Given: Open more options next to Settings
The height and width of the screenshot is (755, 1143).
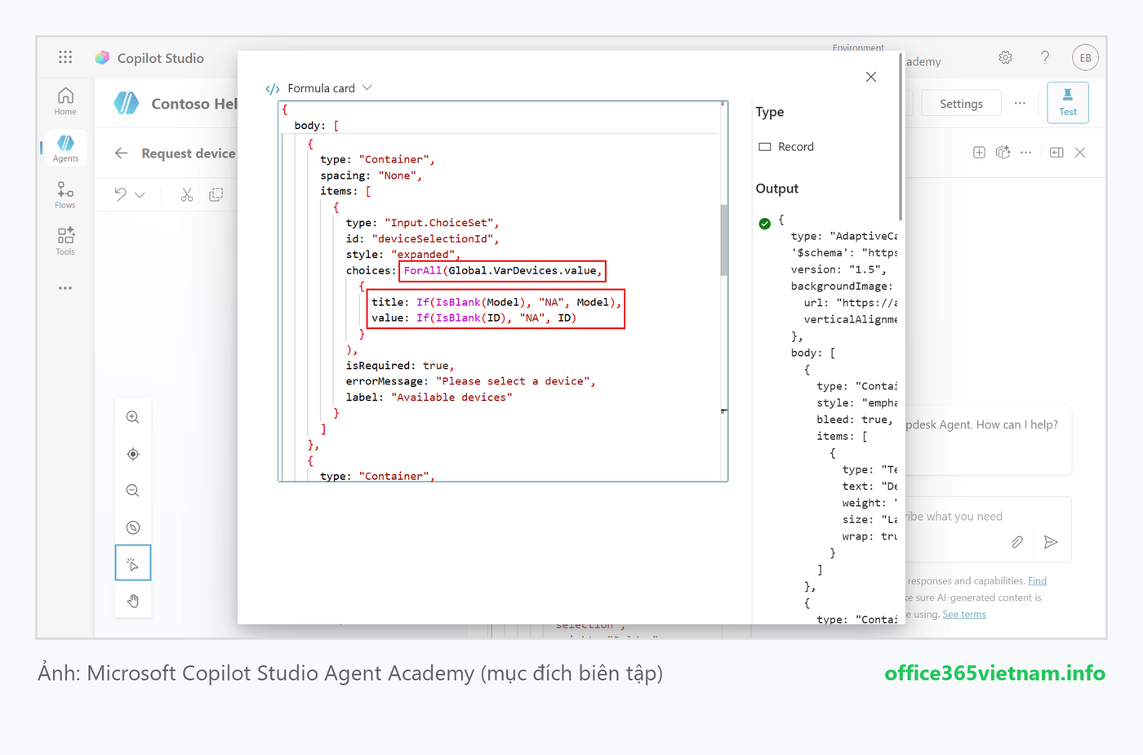Looking at the screenshot, I should click(x=1020, y=104).
